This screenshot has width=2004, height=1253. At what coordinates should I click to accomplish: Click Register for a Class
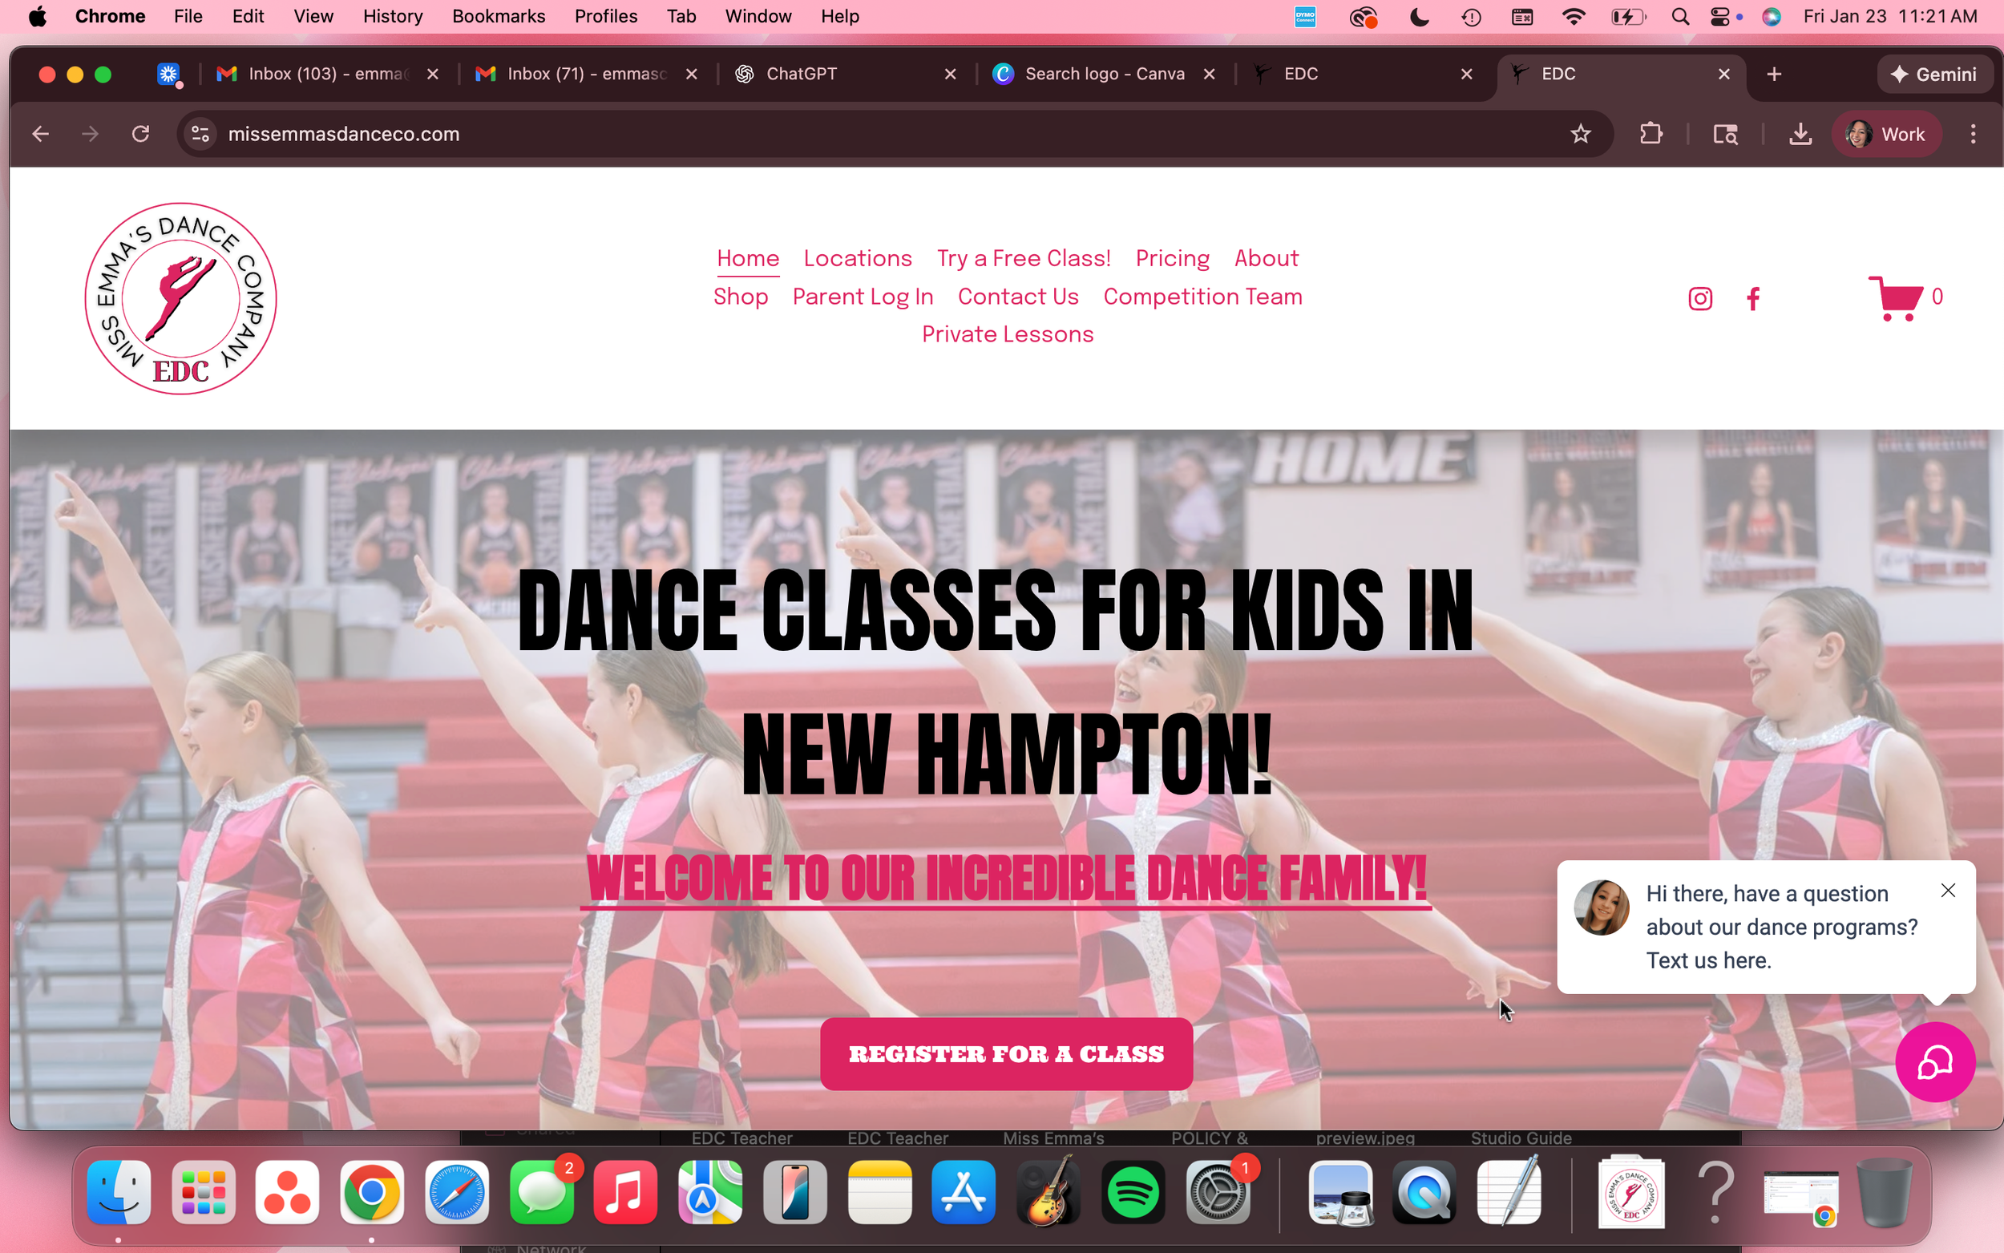(x=1005, y=1053)
